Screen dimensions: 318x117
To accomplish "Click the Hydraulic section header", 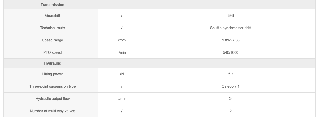I will point(52,63).
